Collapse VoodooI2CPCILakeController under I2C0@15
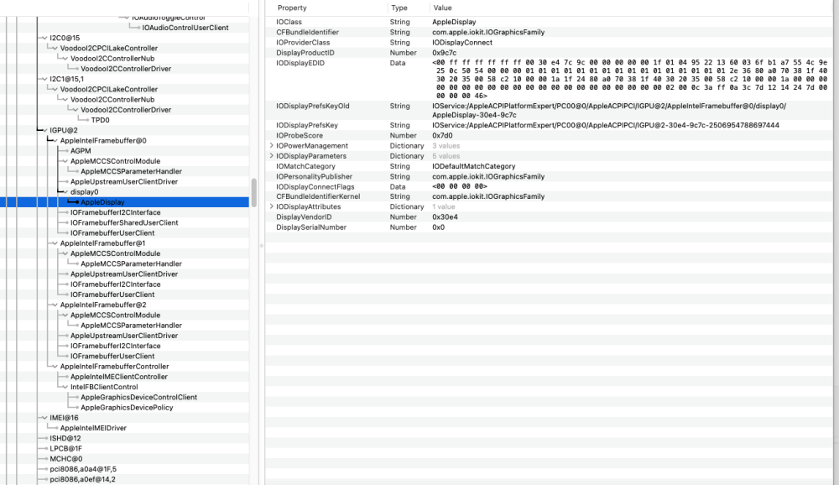This screenshot has height=485, width=839. (x=55, y=48)
